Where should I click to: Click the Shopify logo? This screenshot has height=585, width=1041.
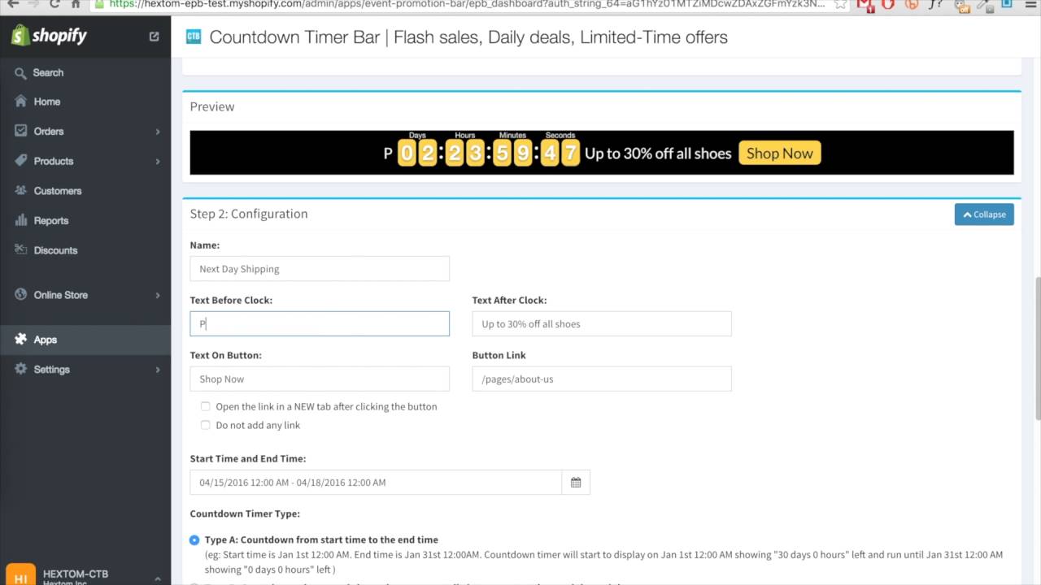[50, 36]
